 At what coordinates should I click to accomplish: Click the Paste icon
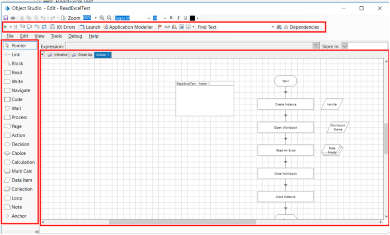pos(36,18)
